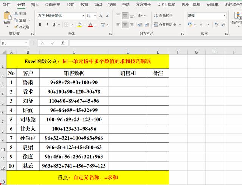242x185 pixels.
Task: Open the Name Box dropdown arrow
Action: (26, 43)
